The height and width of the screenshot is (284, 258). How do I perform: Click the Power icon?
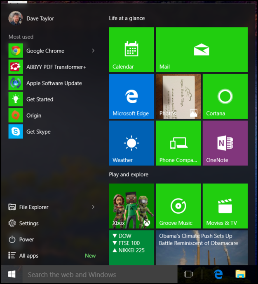point(12,239)
